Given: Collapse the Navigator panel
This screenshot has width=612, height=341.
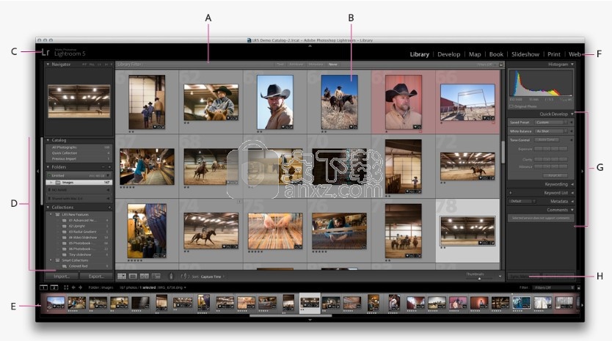Looking at the screenshot, I should [48, 65].
